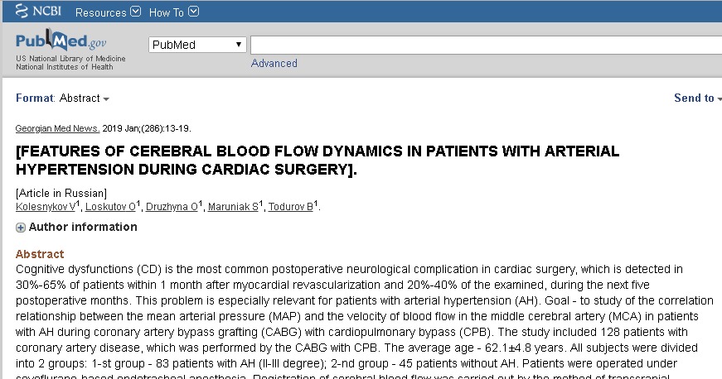The image size is (722, 379).
Task: Open the PubMed database dropdown
Action: (x=197, y=45)
